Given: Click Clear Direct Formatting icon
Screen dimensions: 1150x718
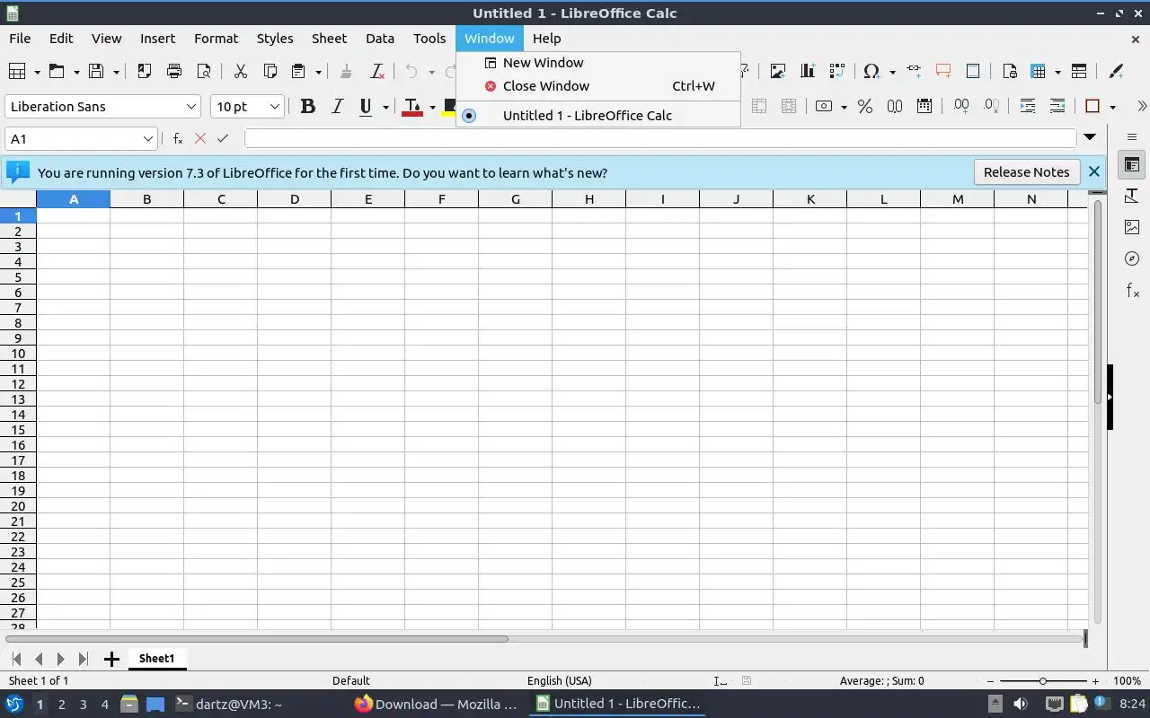Looking at the screenshot, I should click(377, 71).
